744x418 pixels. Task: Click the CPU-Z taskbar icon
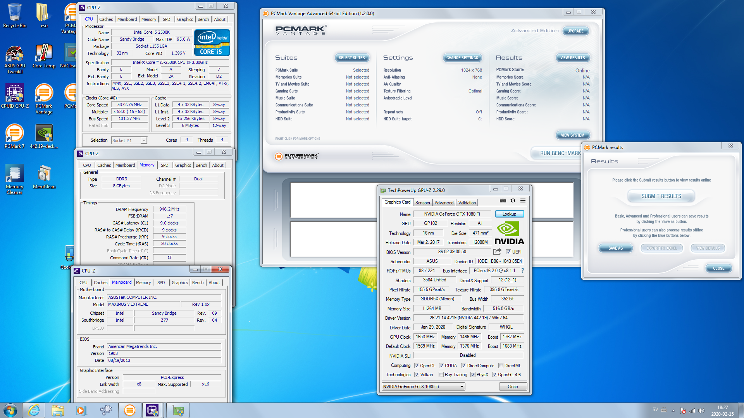coord(152,410)
